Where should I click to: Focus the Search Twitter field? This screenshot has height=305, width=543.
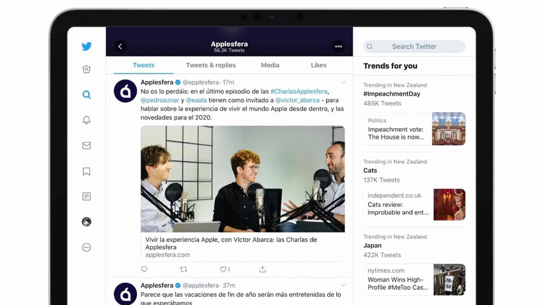point(414,46)
